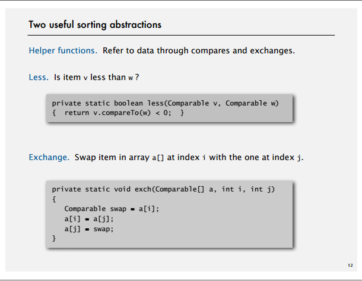Click 'Comparable swap = a[i];' code line
This screenshot has width=362, height=281.
click(112, 209)
